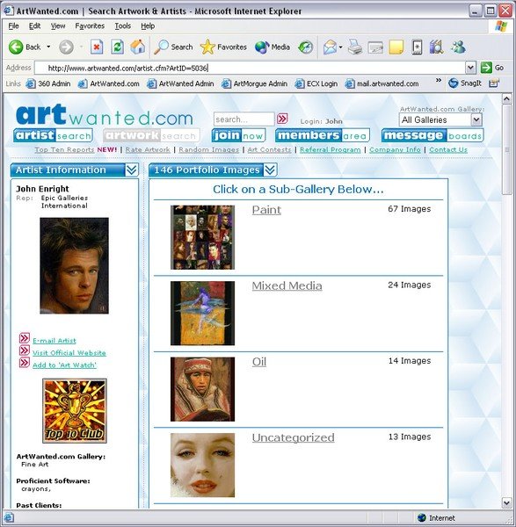Click the Print toolbar icon
Viewport: 516px width, 527px height.
click(x=355, y=47)
